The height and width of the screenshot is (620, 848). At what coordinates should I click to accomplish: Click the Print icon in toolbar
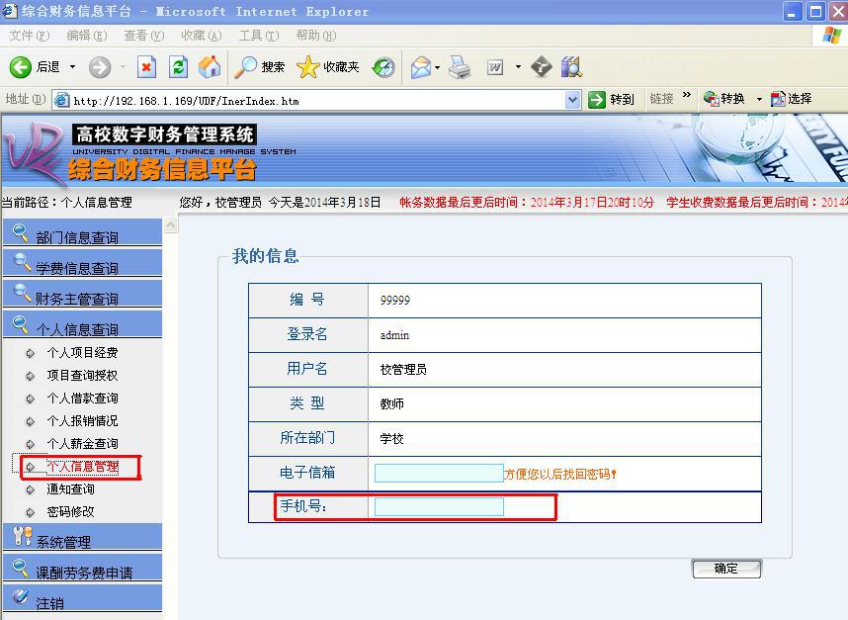tap(460, 67)
